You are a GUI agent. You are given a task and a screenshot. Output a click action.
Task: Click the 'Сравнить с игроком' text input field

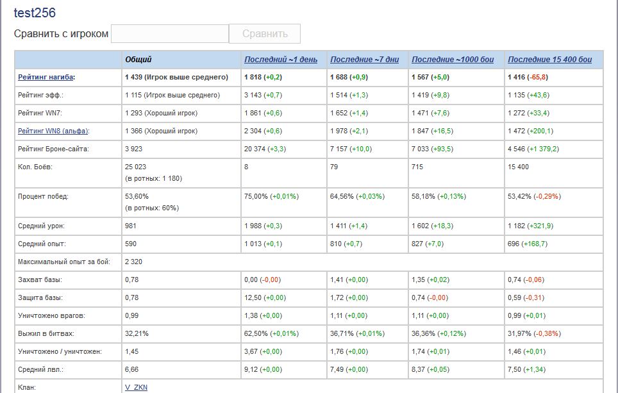point(169,33)
